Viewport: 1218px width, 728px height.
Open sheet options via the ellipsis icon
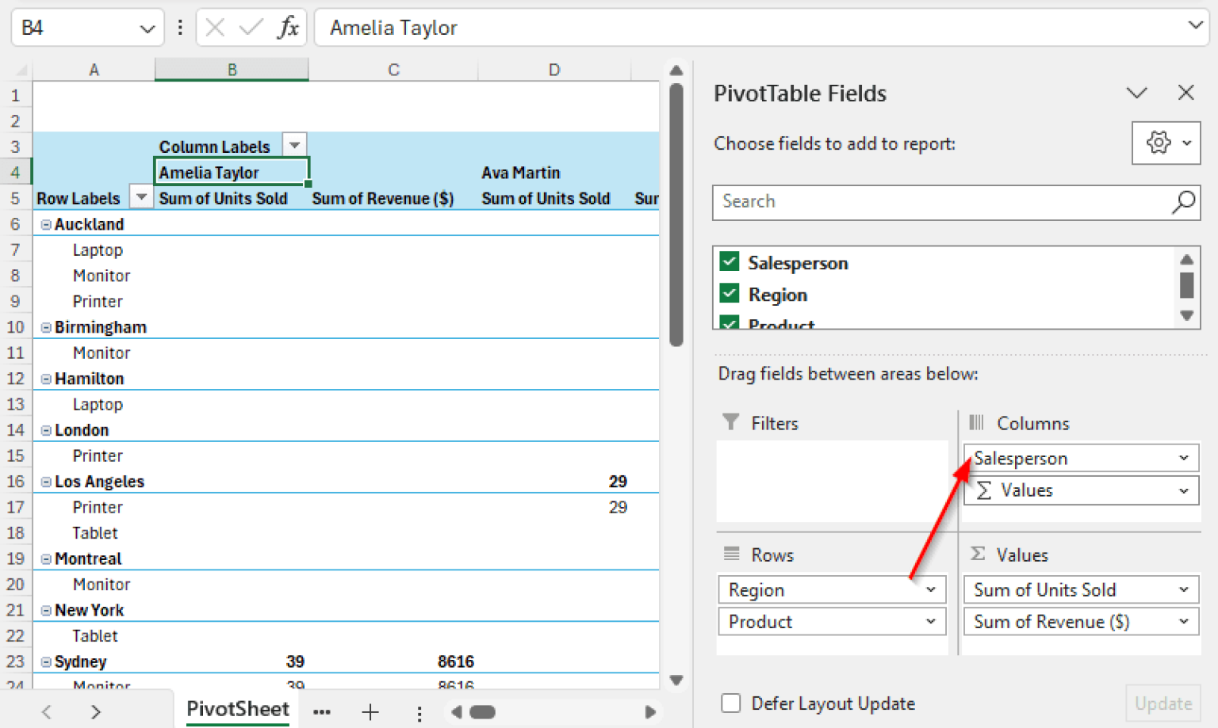click(x=321, y=712)
